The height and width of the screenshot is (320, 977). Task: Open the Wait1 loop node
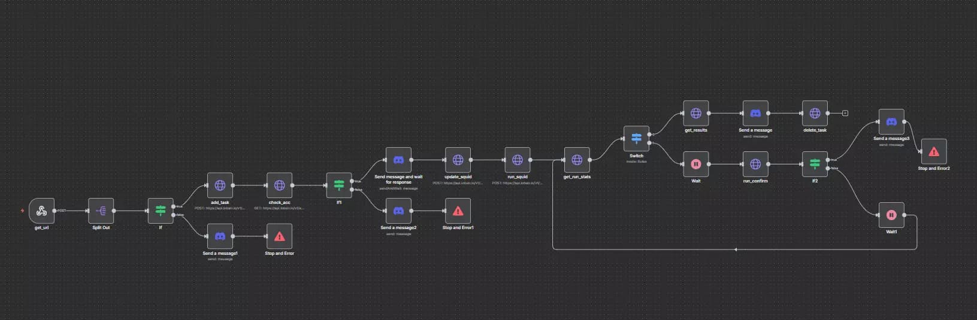pyautogui.click(x=891, y=215)
